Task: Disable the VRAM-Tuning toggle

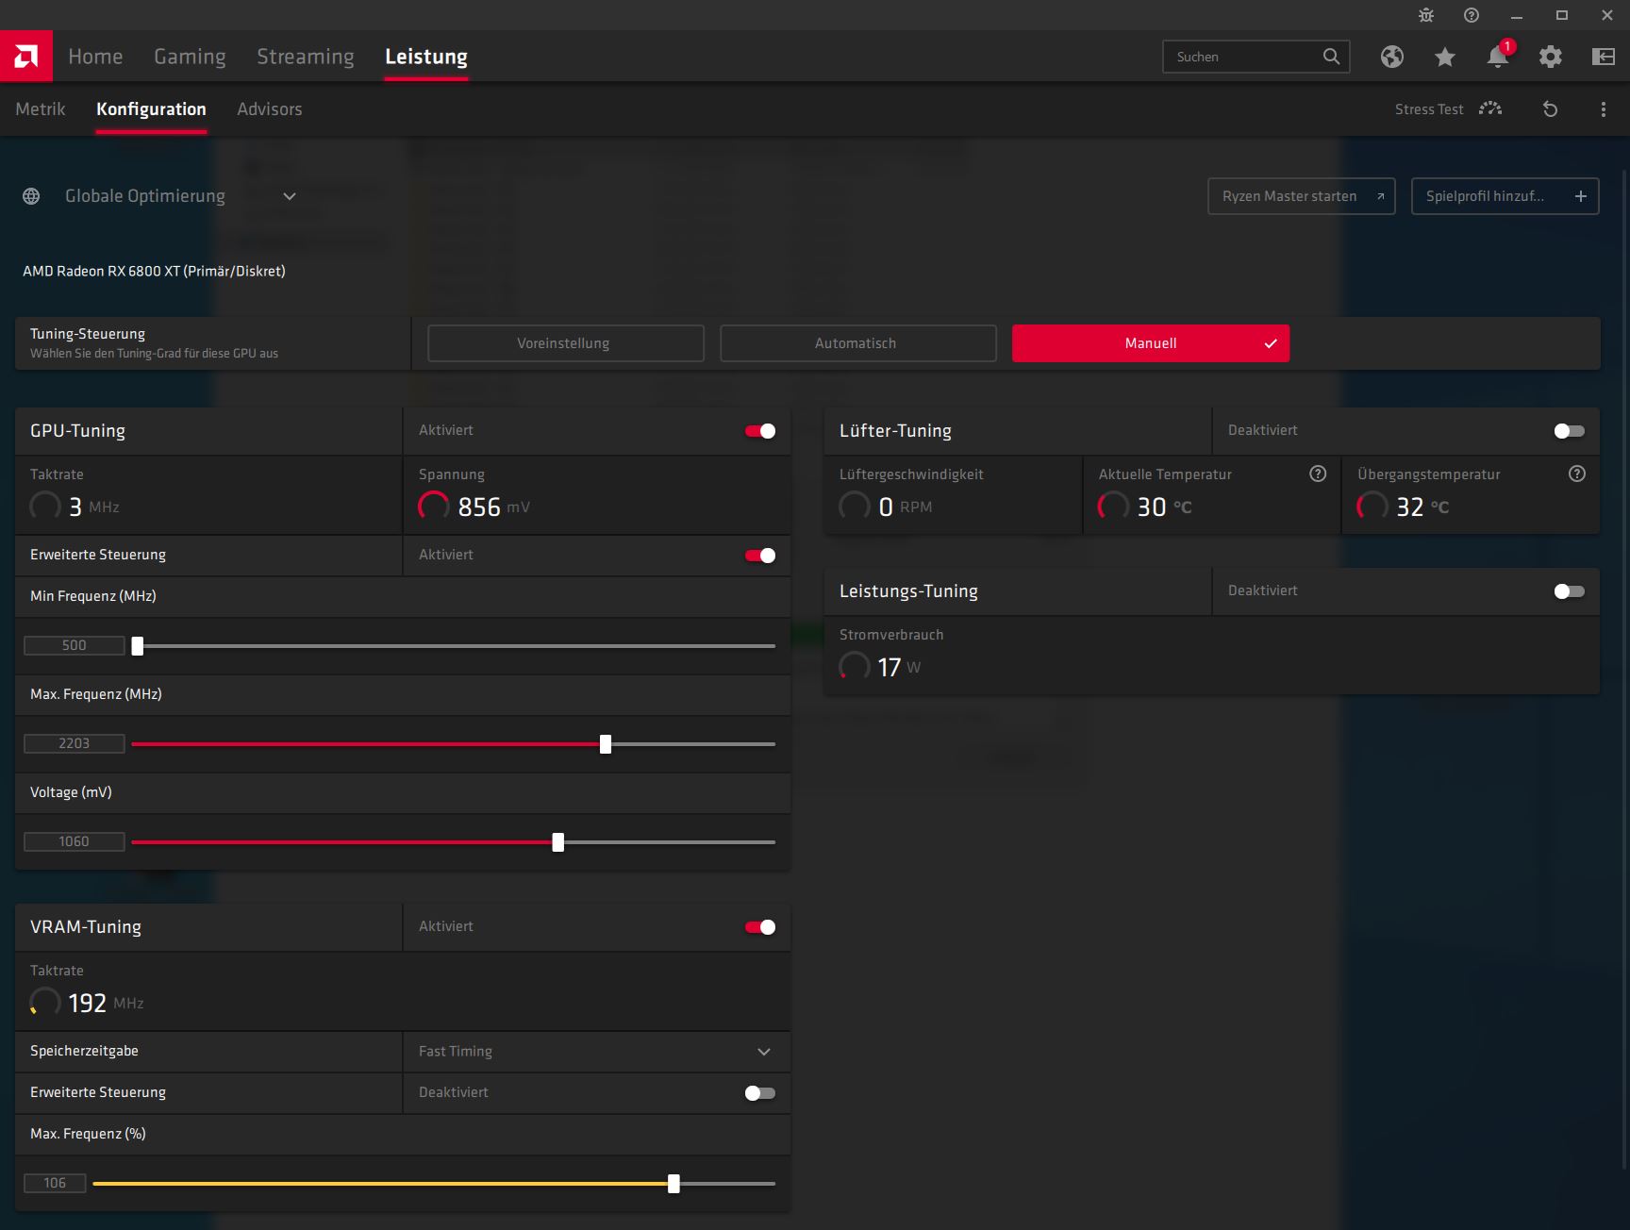Action: tap(760, 927)
